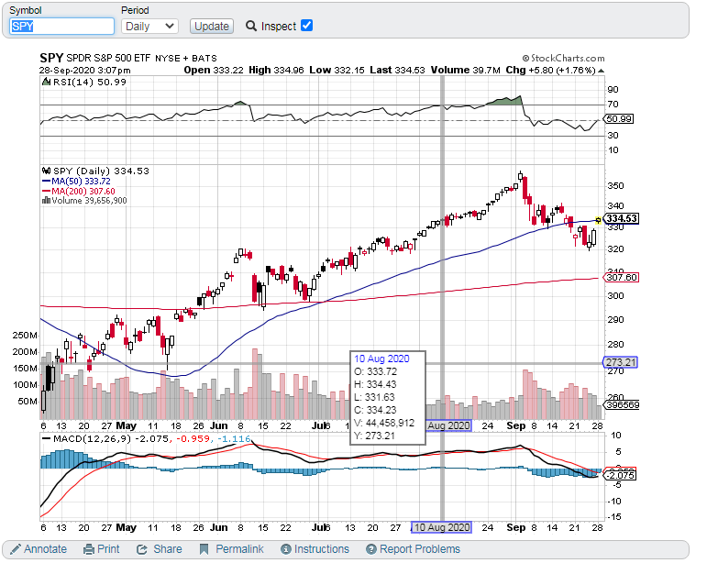Open the Annotate link
This screenshot has width=718, height=563.
click(x=45, y=549)
